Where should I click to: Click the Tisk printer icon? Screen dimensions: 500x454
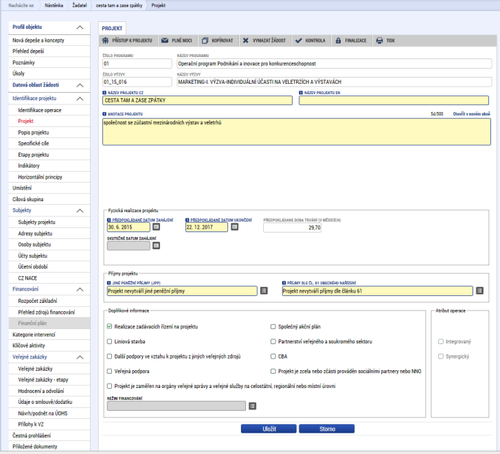379,41
